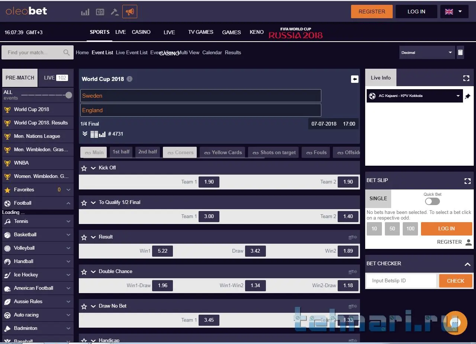This screenshot has height=344, width=476.
Task: Click the user icon next to REGISTER
Action: coord(469,242)
